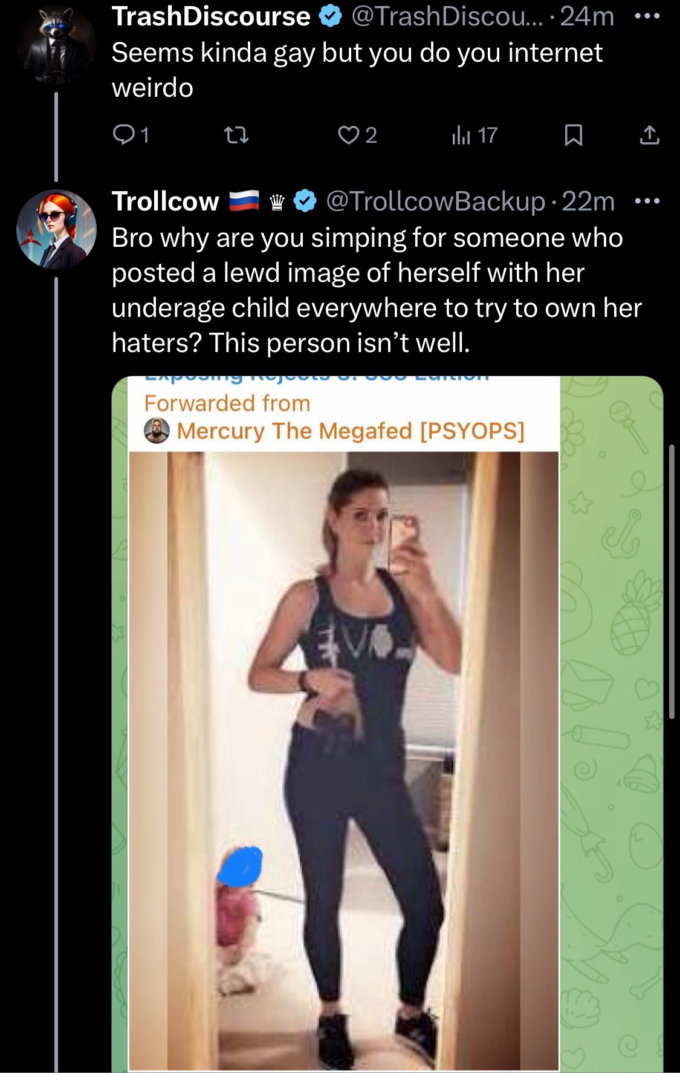This screenshot has width=680, height=1073.
Task: Like the TrashDiscourse tweet
Action: [x=357, y=135]
